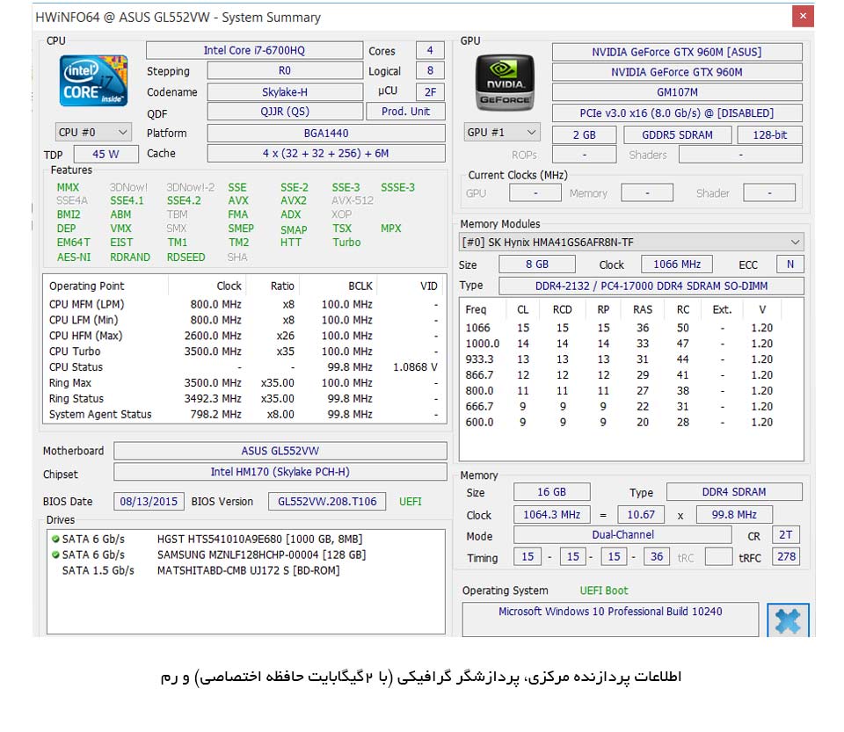
Task: Click the DDR4-2132 / PC4-17000 type field
Action: (x=651, y=286)
